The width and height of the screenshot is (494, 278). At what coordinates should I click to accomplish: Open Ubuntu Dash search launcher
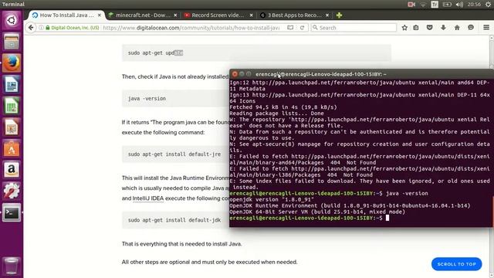12,21
